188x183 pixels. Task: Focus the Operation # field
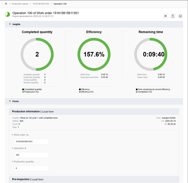pos(31,155)
